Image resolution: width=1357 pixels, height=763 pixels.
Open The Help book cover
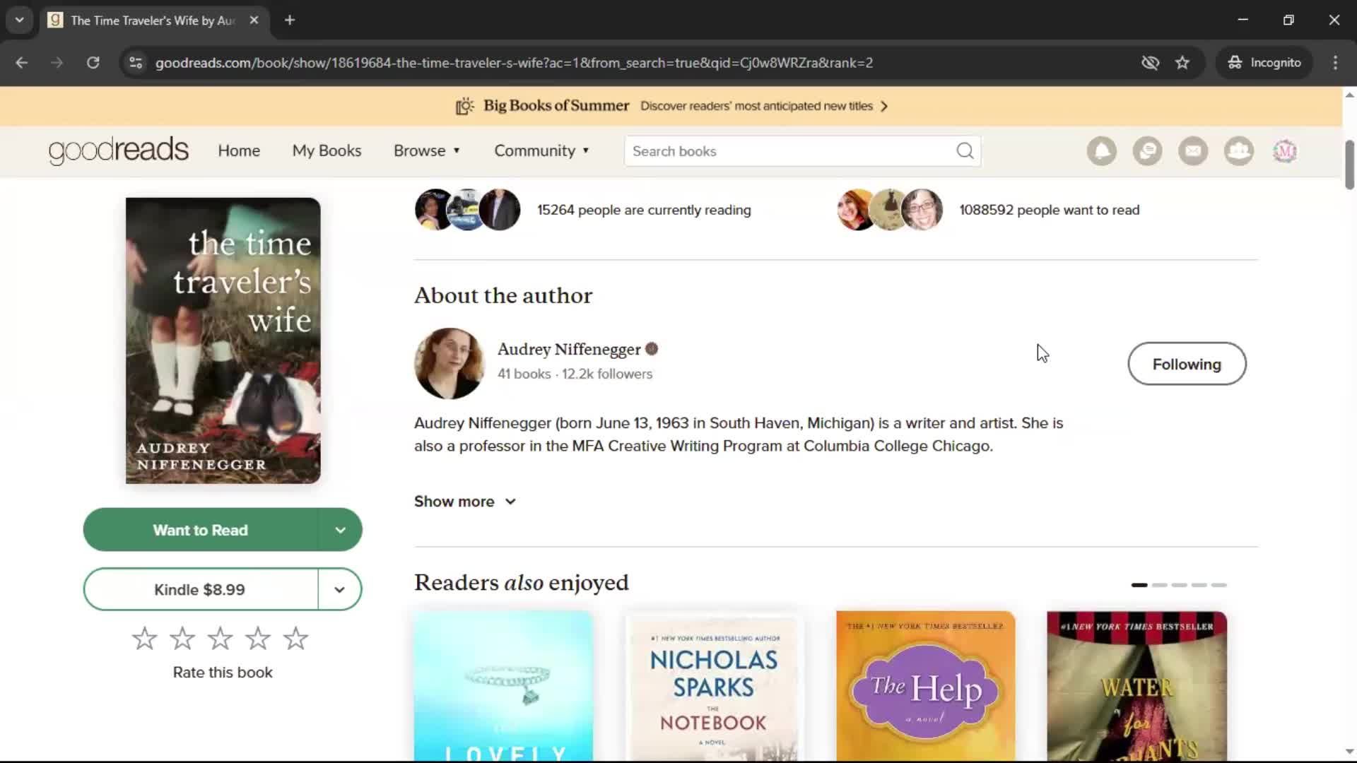click(925, 686)
